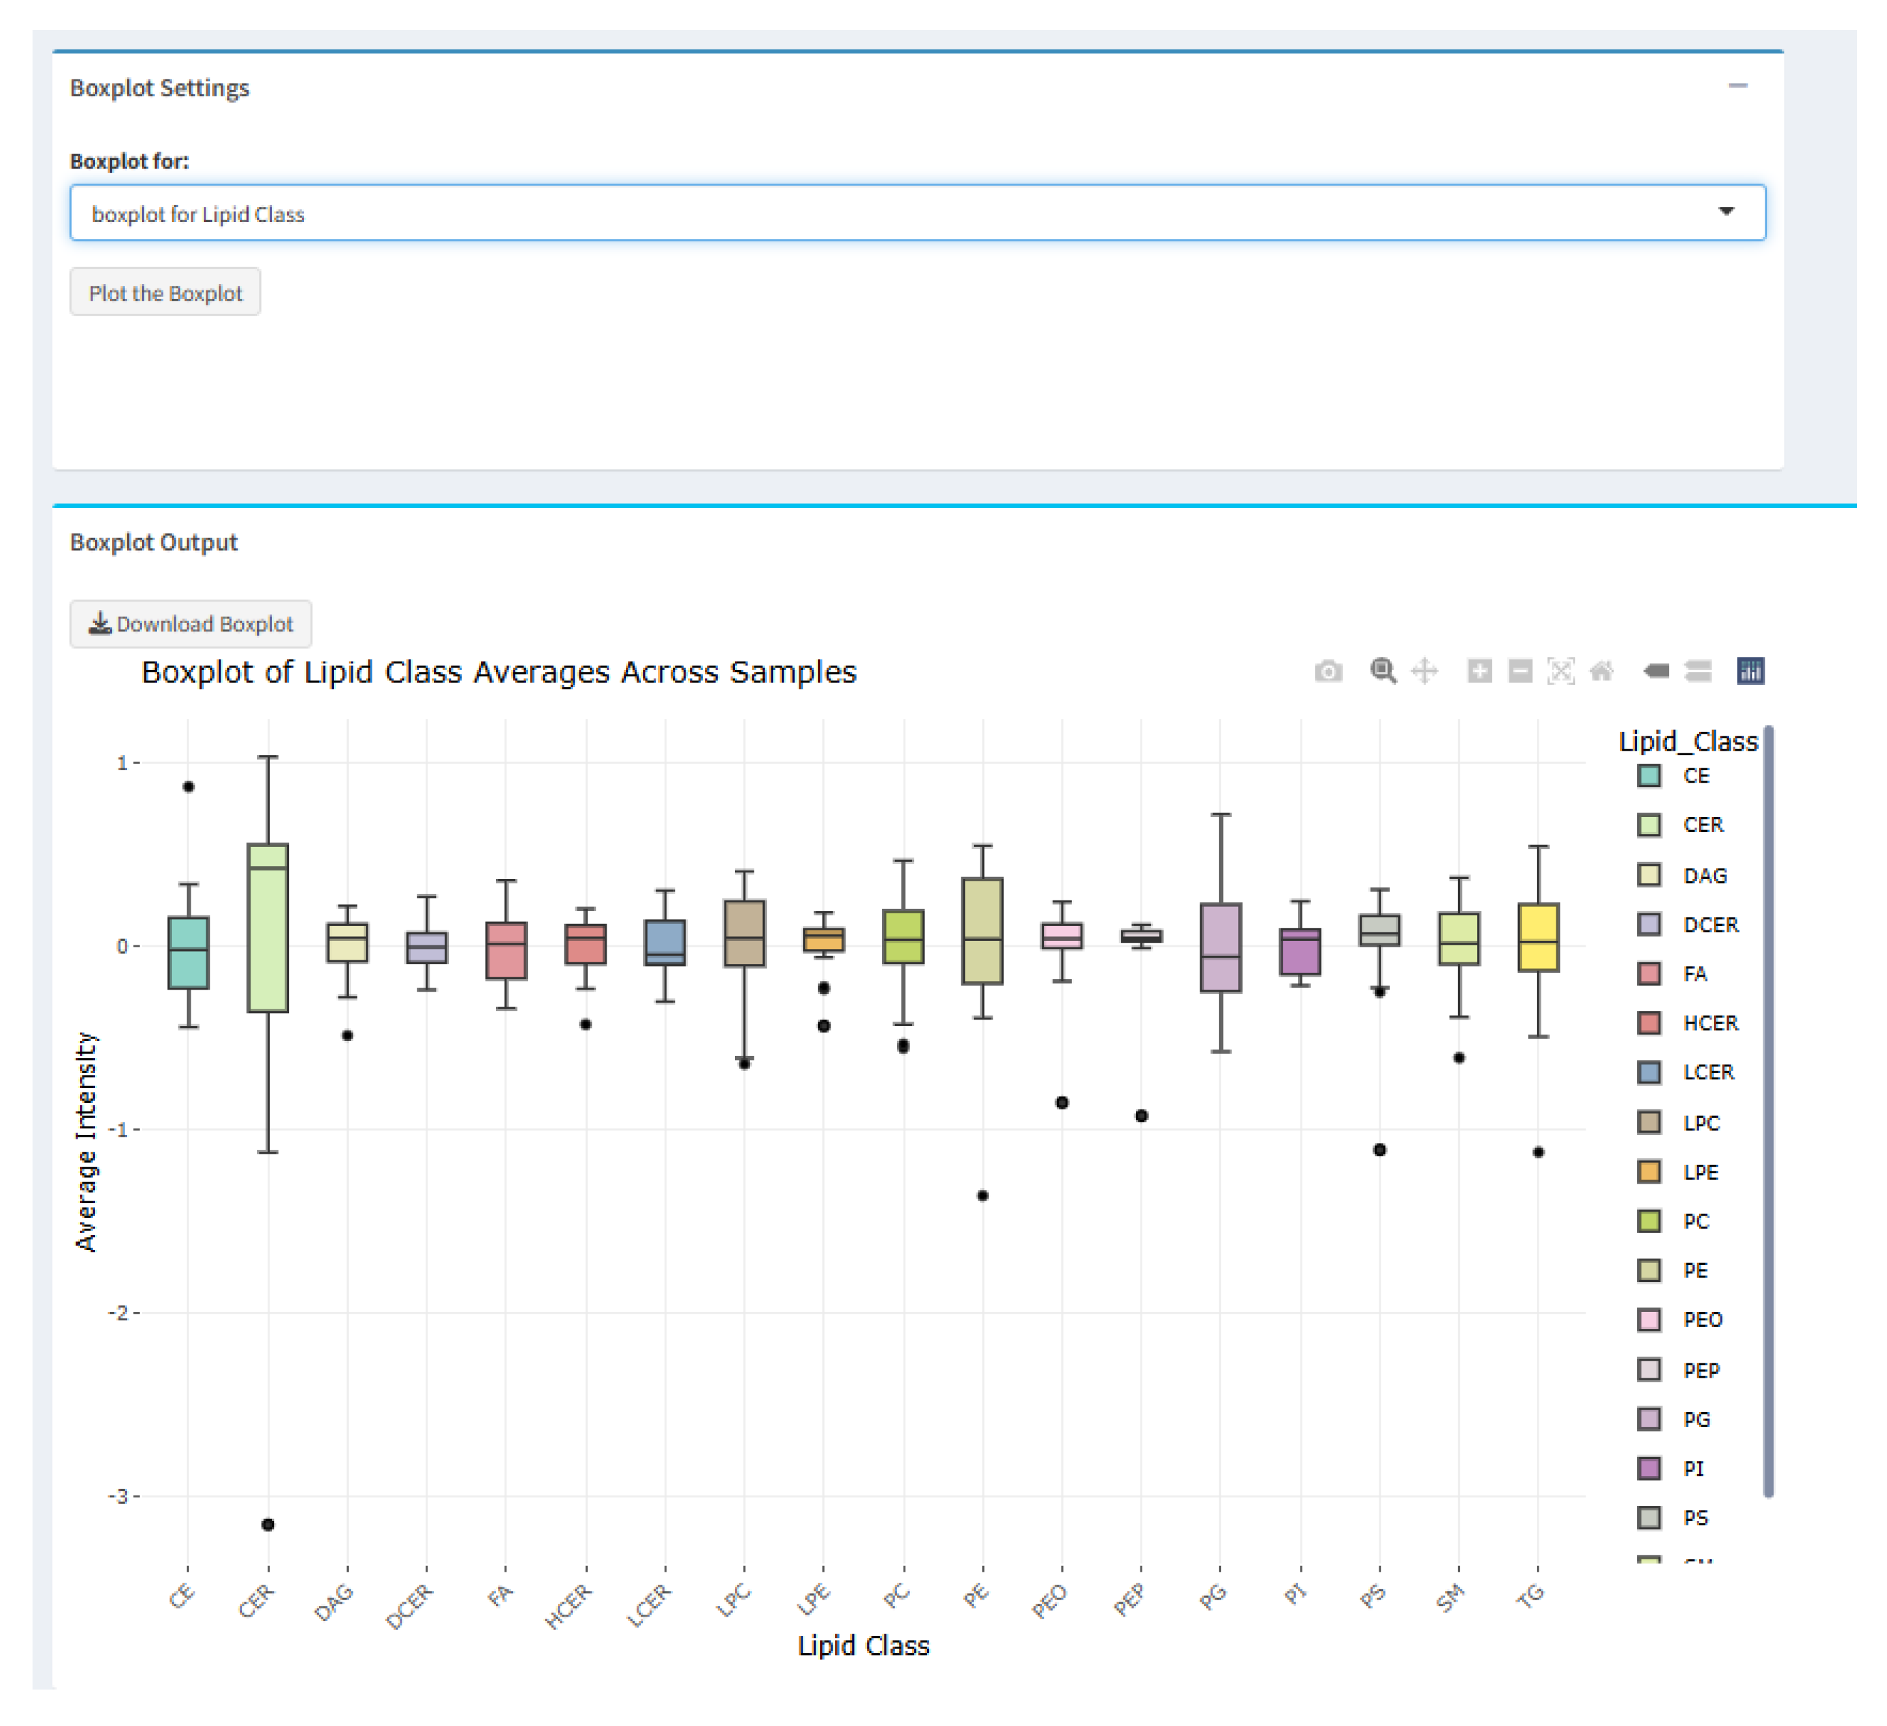Click the Plot the Boxplot button
1887x1726 pixels.
(166, 292)
